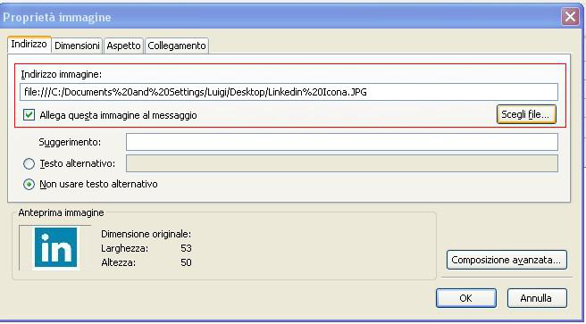This screenshot has width=586, height=324.
Task: Select the Testo alternativo radio button
Action: 29,164
